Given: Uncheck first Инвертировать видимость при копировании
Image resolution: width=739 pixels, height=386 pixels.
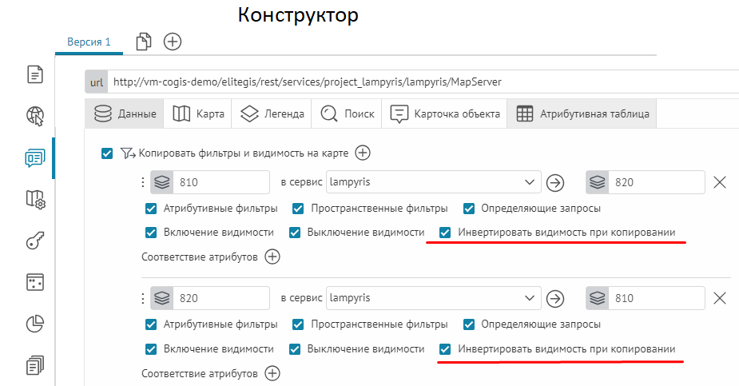Looking at the screenshot, I should [x=446, y=233].
